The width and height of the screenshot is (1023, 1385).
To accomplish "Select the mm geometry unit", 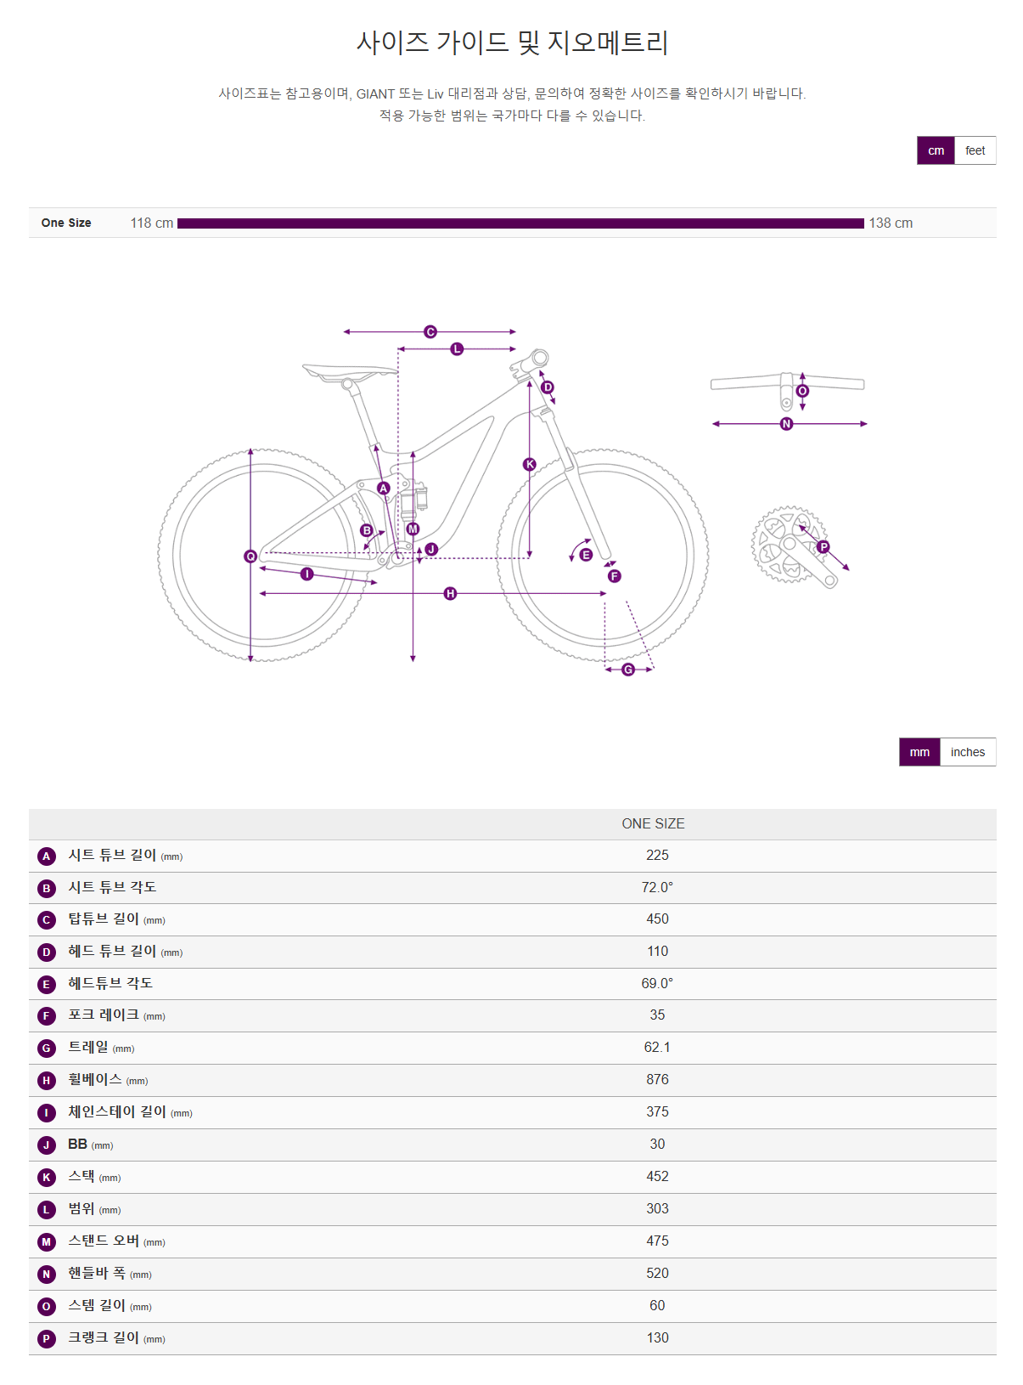I will point(919,752).
